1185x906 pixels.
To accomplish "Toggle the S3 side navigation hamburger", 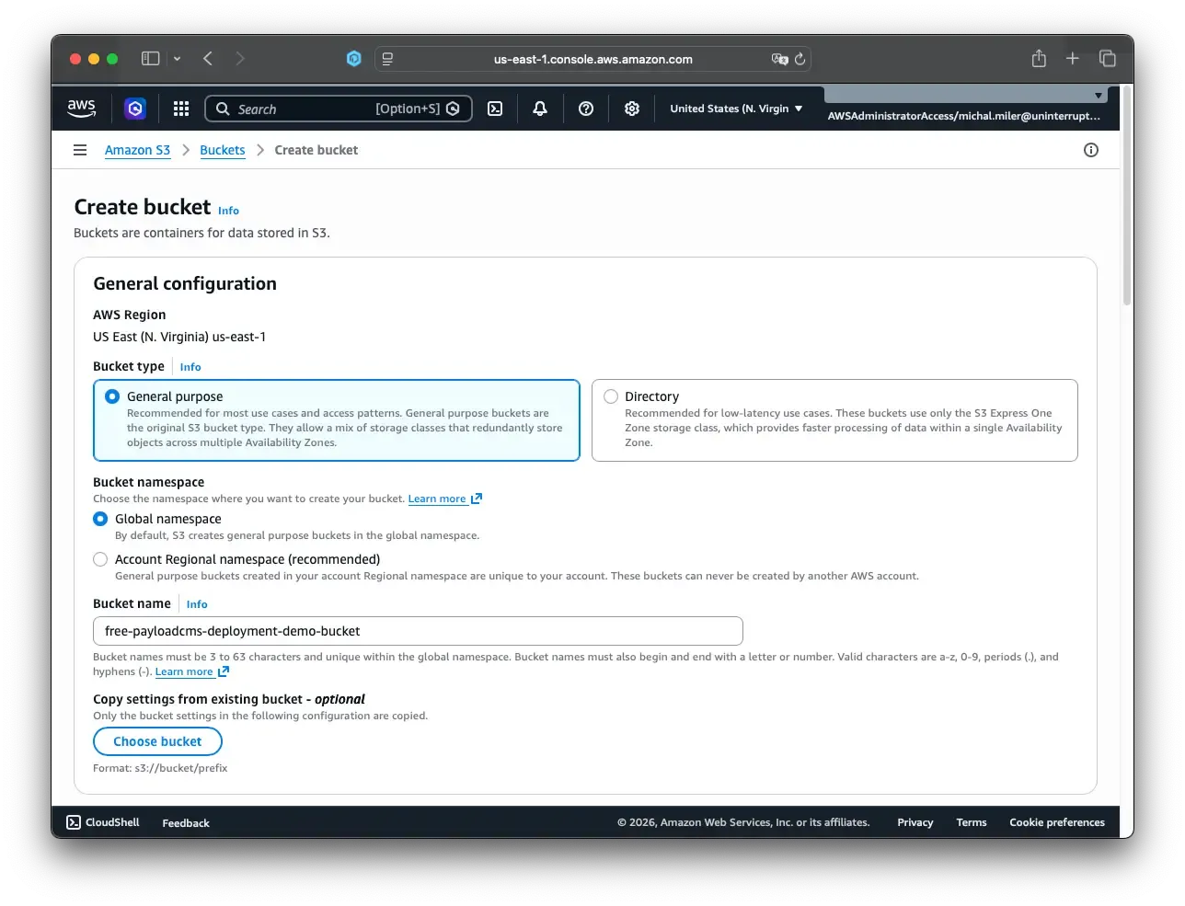I will (x=80, y=150).
